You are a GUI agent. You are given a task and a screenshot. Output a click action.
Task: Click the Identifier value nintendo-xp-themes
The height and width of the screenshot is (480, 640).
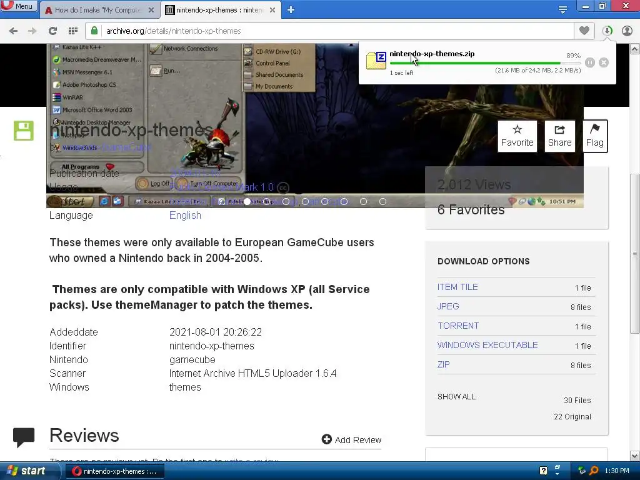(211, 346)
